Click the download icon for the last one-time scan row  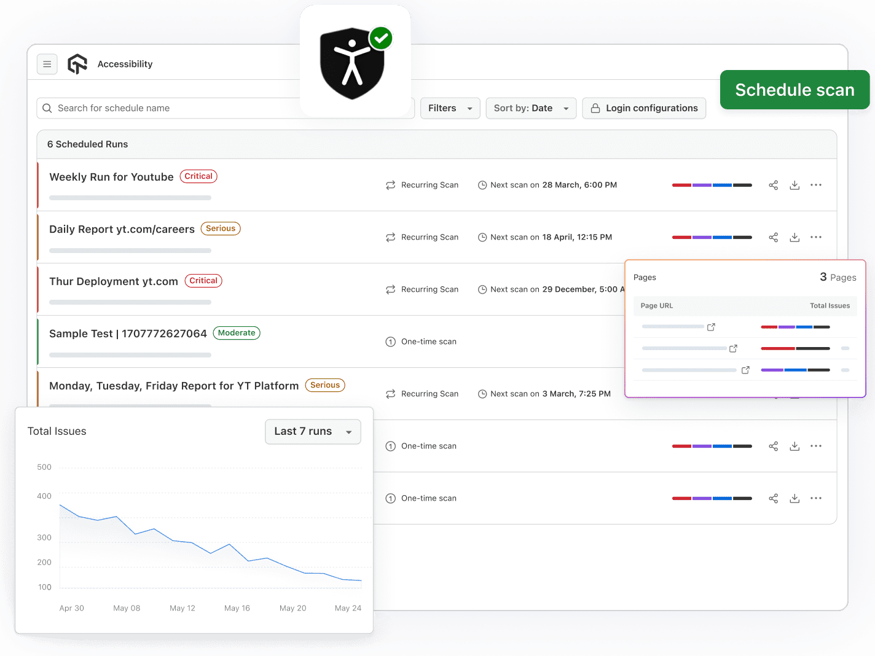pyautogui.click(x=795, y=498)
